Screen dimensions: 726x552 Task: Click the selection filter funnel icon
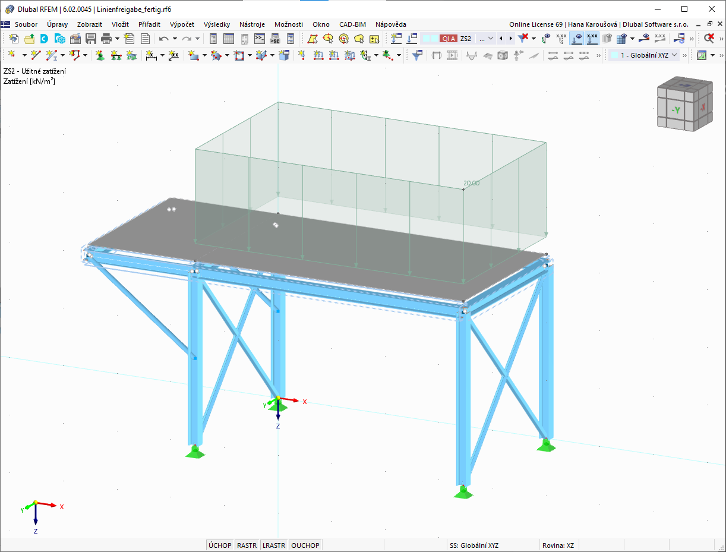pos(417,55)
